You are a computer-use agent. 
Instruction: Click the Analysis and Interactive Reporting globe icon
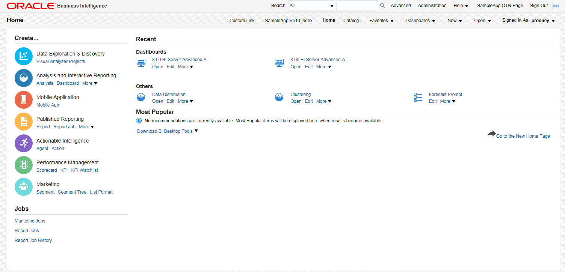click(x=23, y=78)
